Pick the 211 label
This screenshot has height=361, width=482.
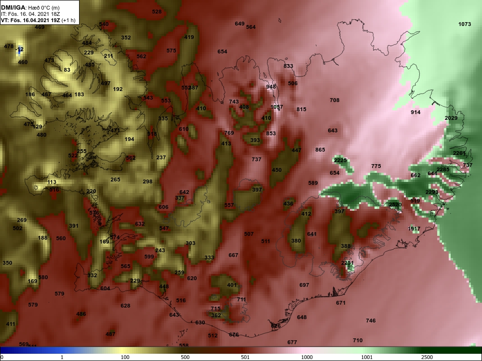(x=108, y=56)
